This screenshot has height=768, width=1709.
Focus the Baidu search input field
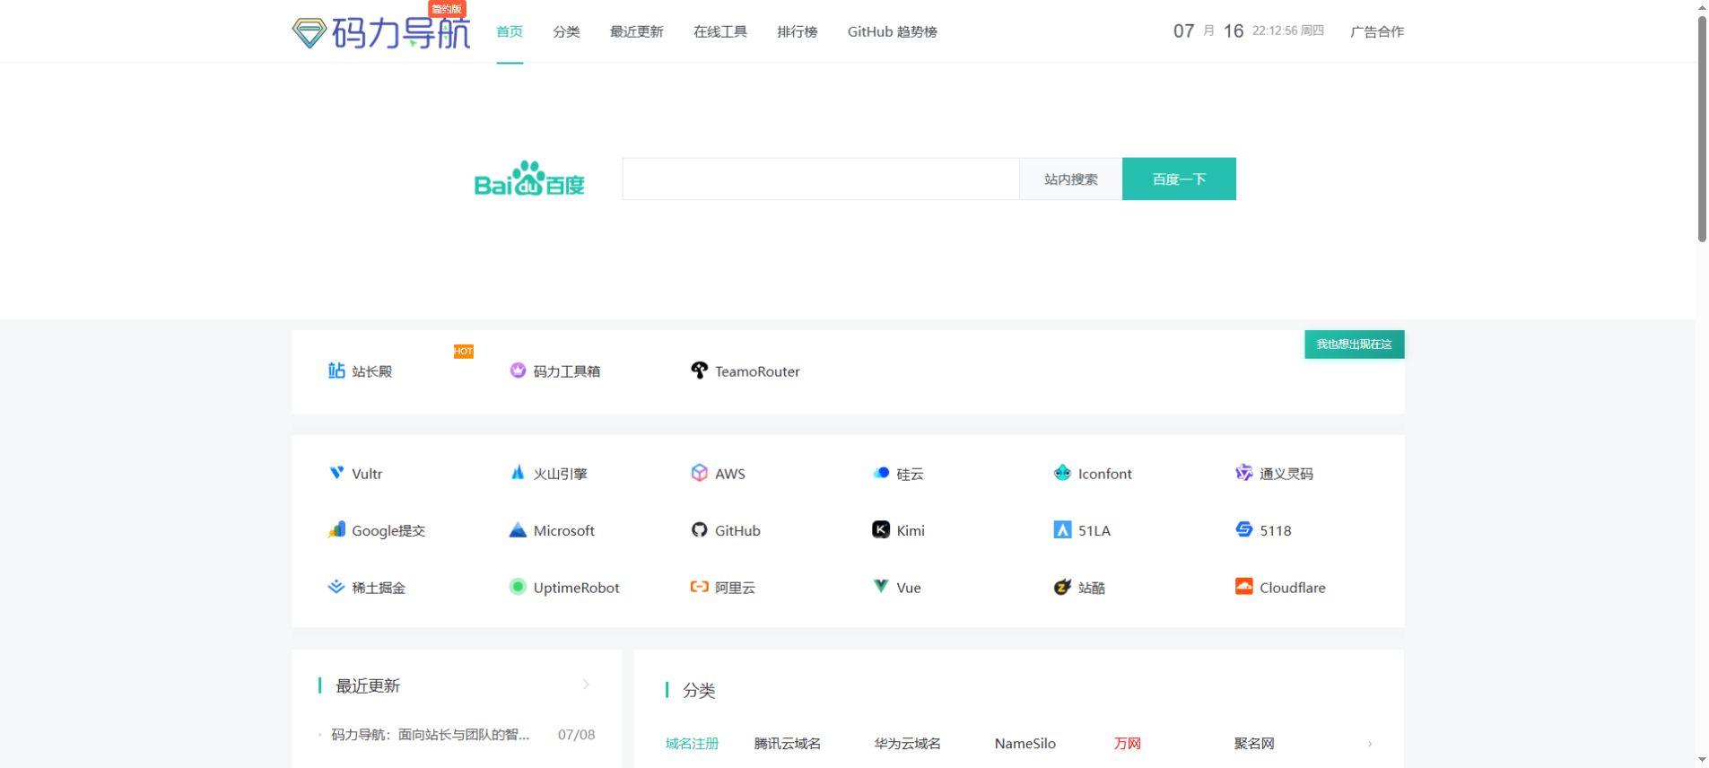821,179
